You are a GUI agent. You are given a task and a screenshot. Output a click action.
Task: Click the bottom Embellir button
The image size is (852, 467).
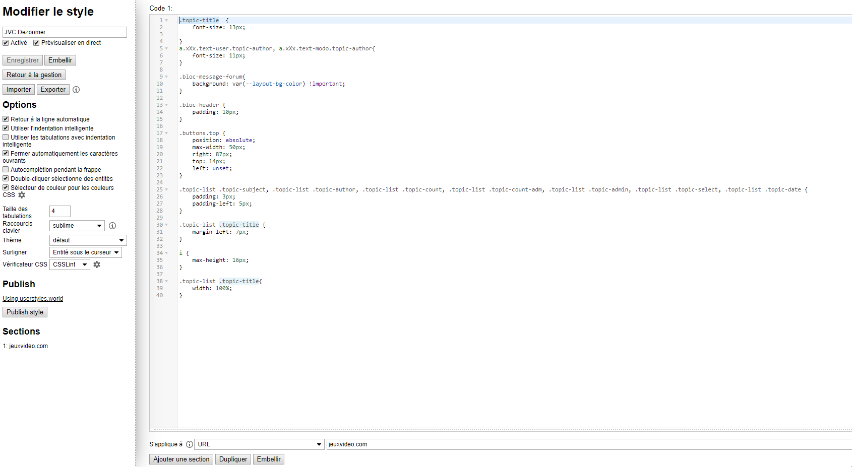[269, 459]
